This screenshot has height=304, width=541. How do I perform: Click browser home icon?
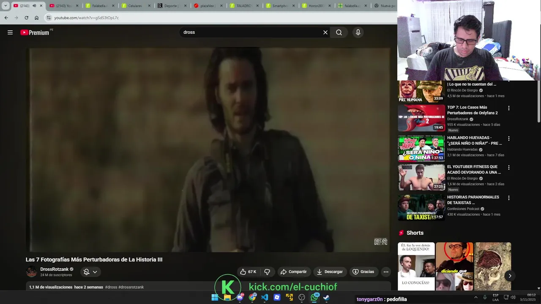tap(36, 18)
